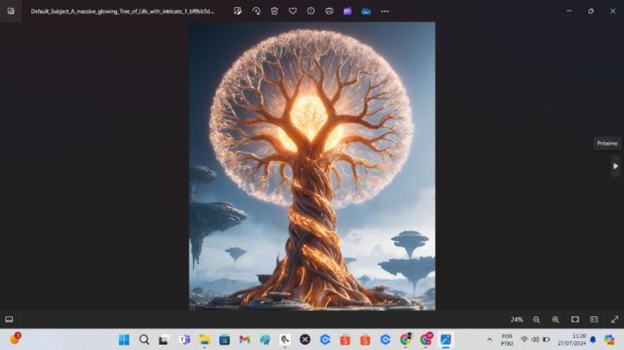This screenshot has height=350, width=624.
Task: Click the 24% zoom level indicator
Action: click(517, 320)
